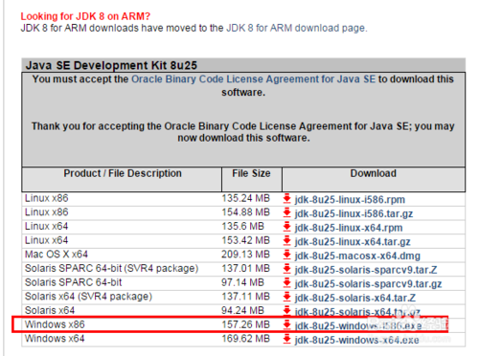Click the 153.42 MB file size
This screenshot has width=479, height=356.
[x=245, y=240]
